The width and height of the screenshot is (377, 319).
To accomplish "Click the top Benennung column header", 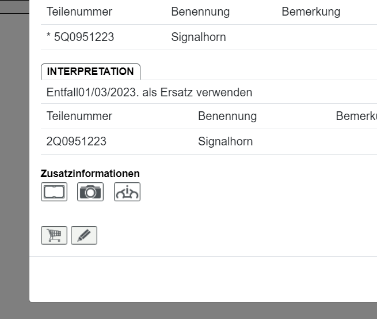I will coord(200,12).
